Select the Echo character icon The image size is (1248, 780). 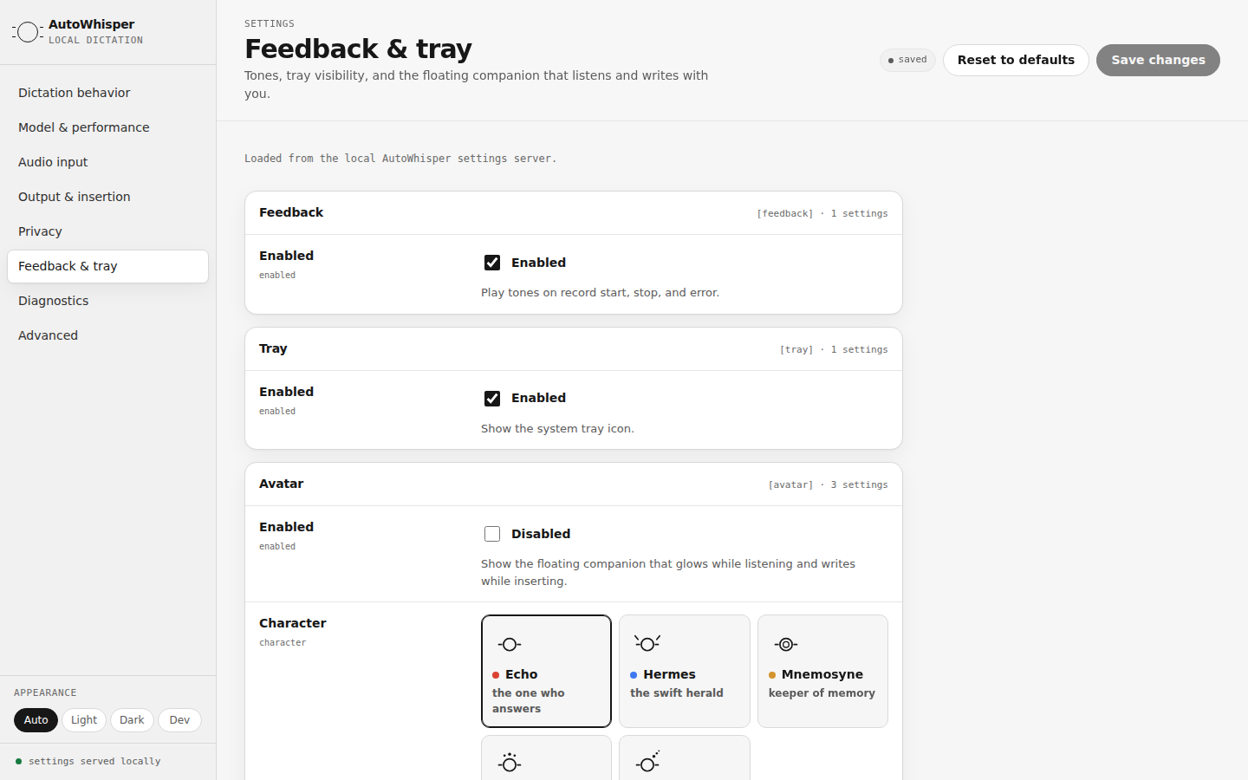click(510, 644)
